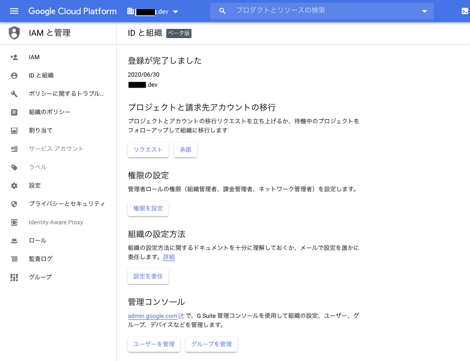The height and width of the screenshot is (361, 470).
Task: Click the wrench icon for policy troubleshooting
Action: coord(14,94)
